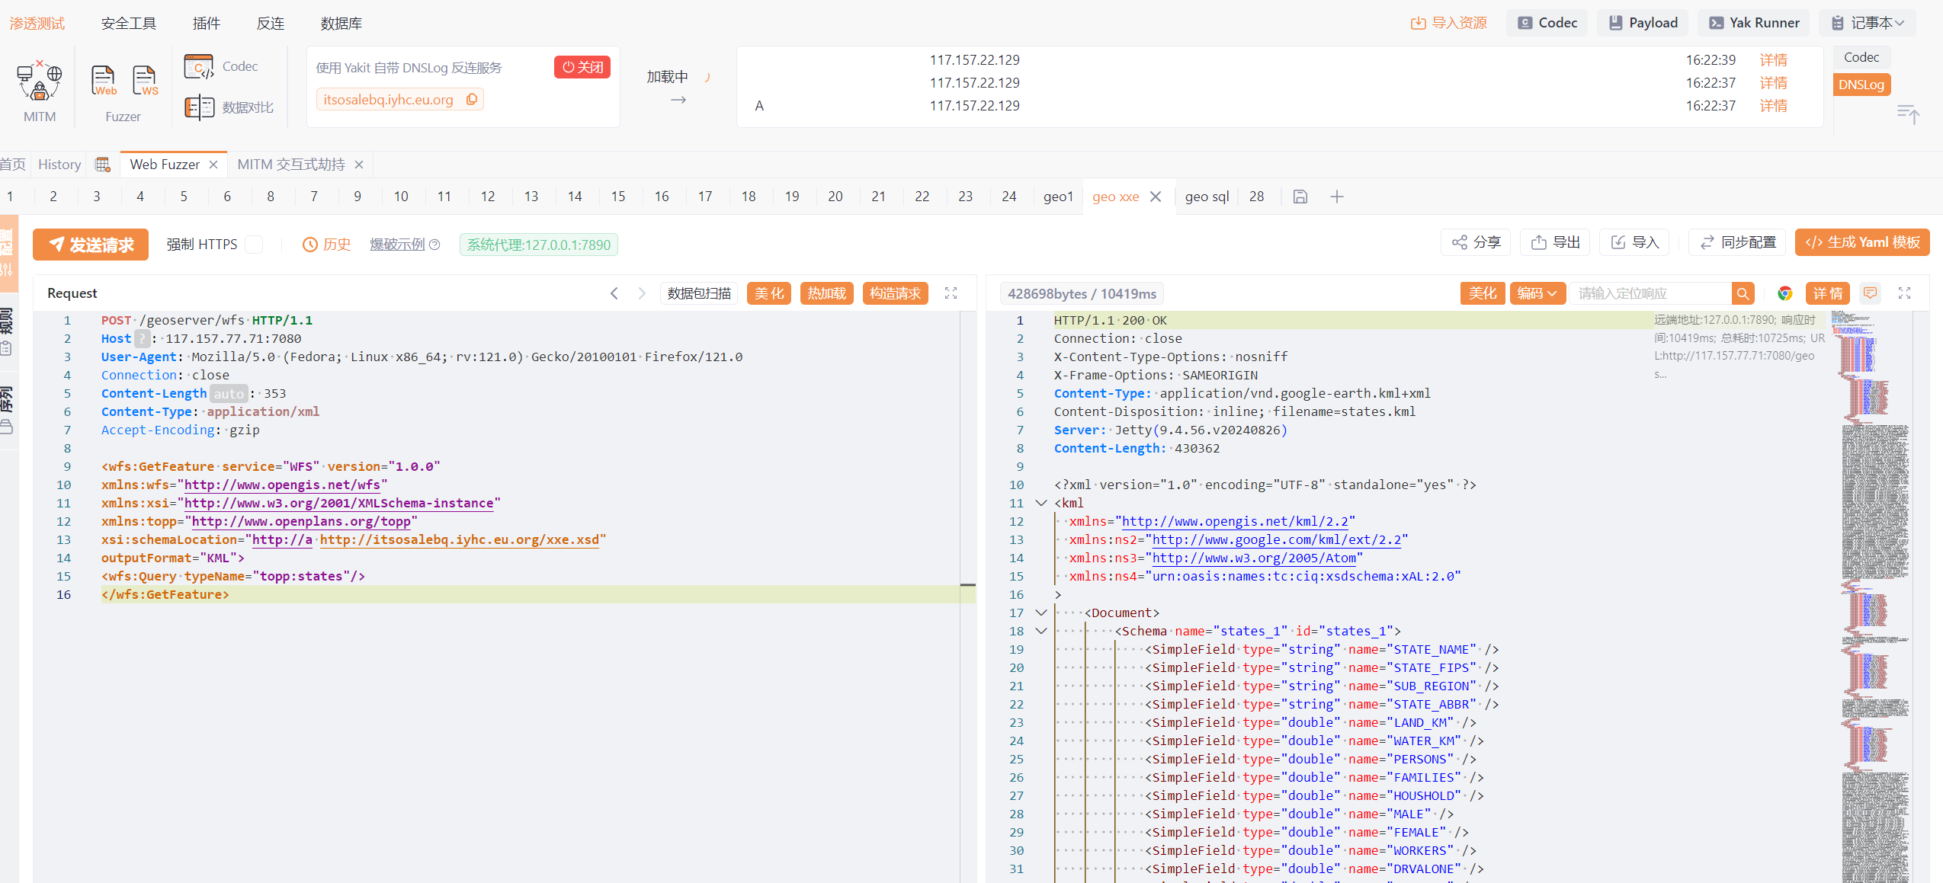The image size is (1943, 883).
Task: Open the Payload manager button
Action: point(1643,23)
